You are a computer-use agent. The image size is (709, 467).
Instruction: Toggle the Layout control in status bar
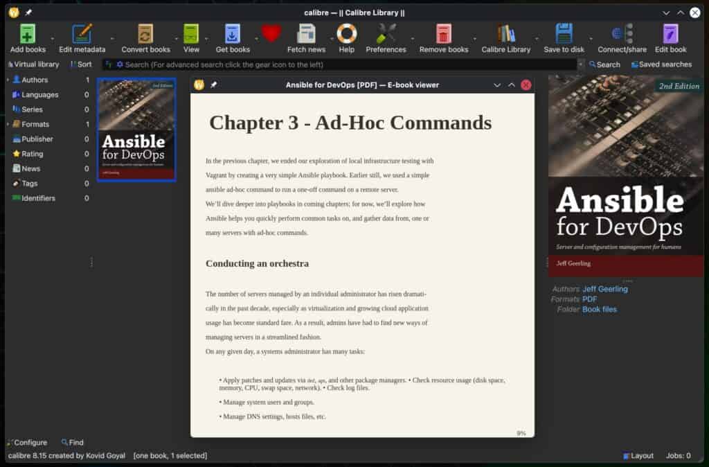(638, 455)
